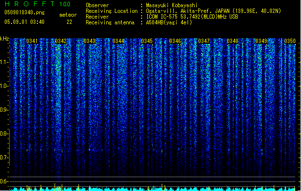Click the receiver text ICOM IC-575 53.7492

pyautogui.click(x=192, y=17)
